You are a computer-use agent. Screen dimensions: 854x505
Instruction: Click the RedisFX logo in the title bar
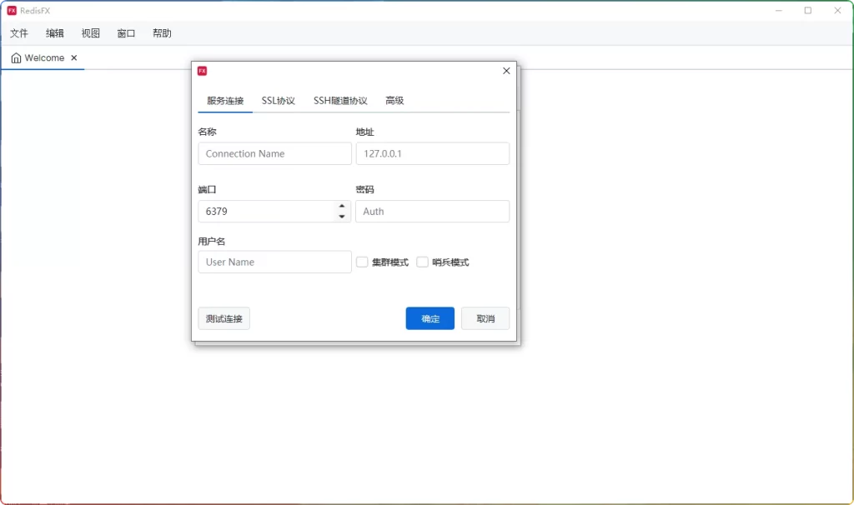tap(12, 10)
